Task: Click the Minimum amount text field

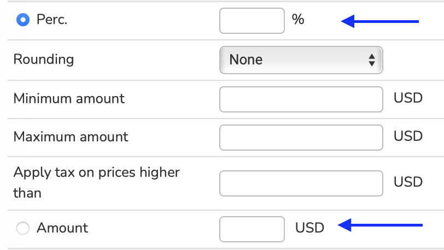Action: tap(300, 99)
